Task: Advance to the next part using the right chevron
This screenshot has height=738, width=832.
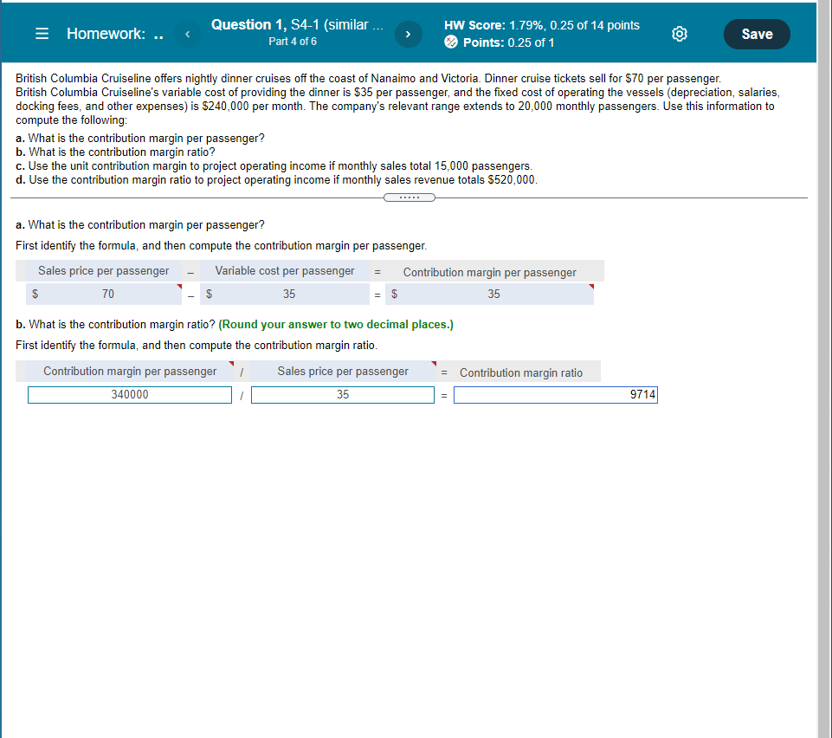Action: [x=407, y=33]
